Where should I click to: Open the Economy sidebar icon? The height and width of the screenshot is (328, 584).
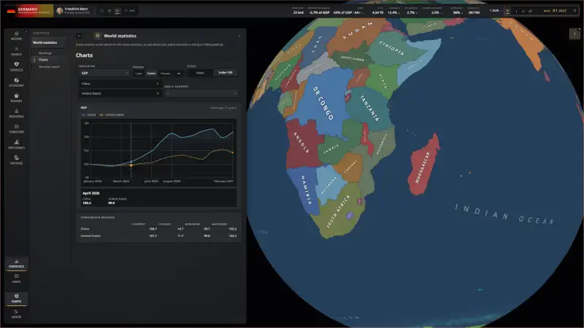point(16,82)
